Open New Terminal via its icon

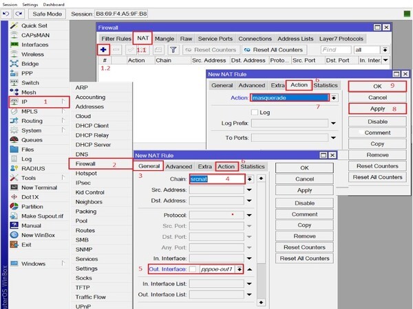point(14,187)
